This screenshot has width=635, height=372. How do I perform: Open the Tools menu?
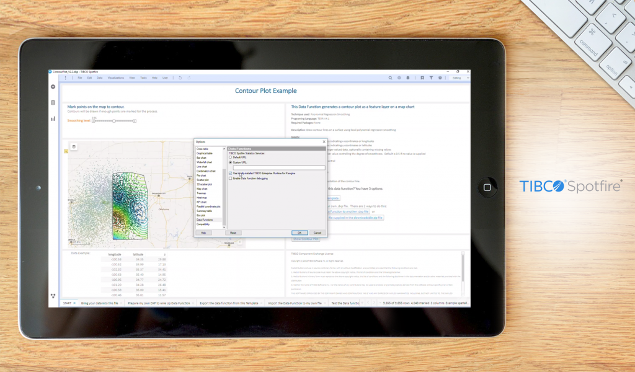pos(143,77)
